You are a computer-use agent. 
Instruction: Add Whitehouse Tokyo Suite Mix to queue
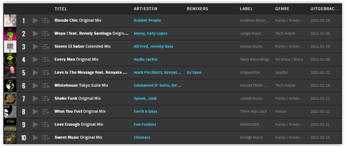[x=46, y=86]
